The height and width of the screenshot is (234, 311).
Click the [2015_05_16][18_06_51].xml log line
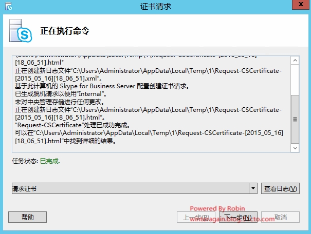[x=59, y=79]
